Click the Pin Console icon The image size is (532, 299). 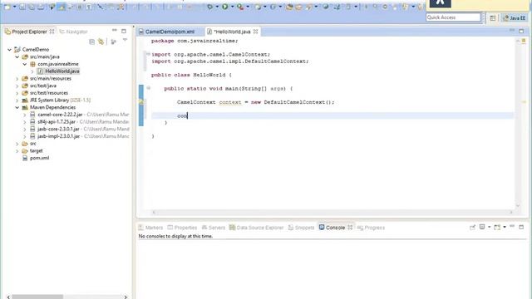472,227
